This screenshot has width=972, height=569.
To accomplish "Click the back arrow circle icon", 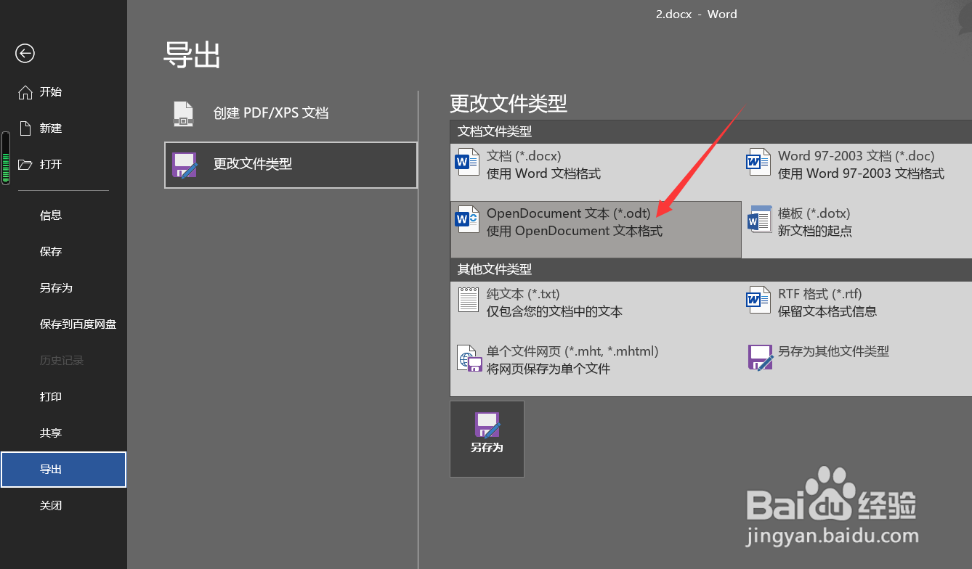I will click(x=25, y=53).
